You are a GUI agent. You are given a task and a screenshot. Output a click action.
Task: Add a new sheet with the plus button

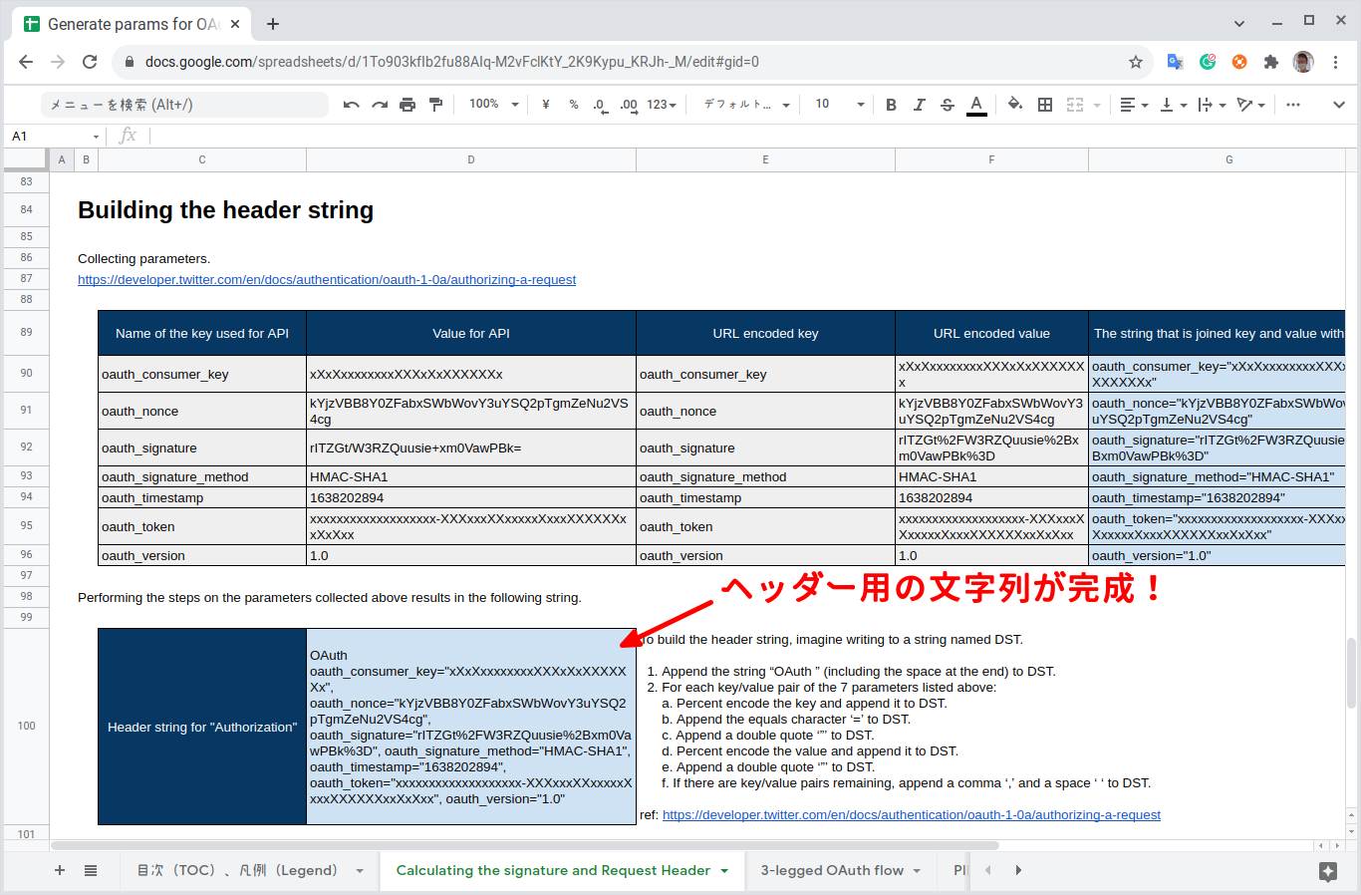(60, 870)
